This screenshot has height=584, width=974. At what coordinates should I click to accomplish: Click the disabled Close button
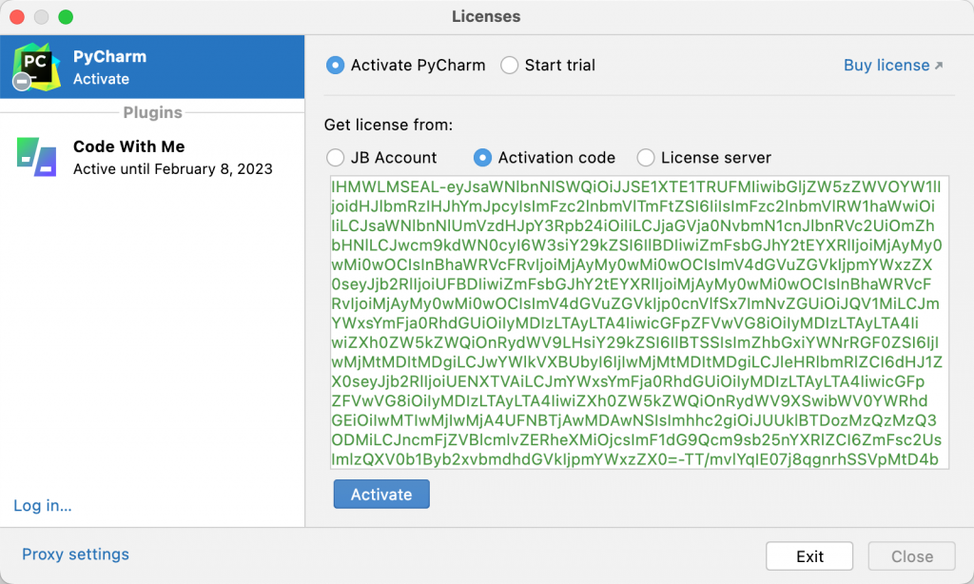[912, 556]
